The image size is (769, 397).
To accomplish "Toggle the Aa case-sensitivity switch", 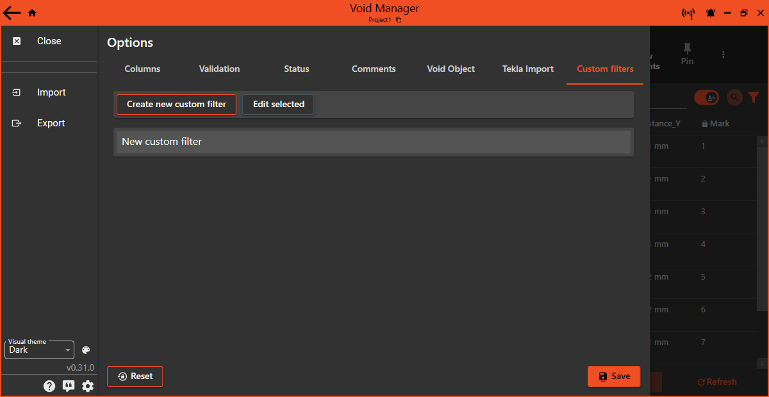I will tap(707, 97).
